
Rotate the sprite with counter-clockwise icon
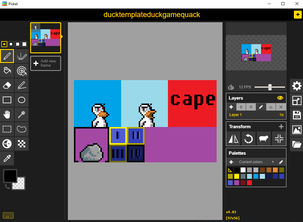249,139
